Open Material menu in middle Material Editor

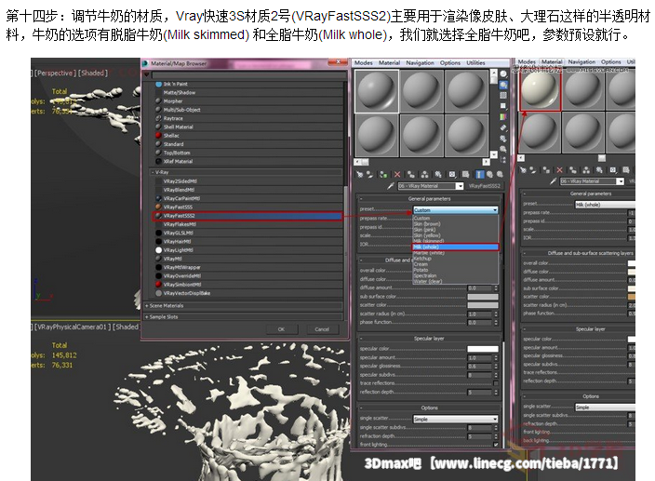tap(389, 62)
